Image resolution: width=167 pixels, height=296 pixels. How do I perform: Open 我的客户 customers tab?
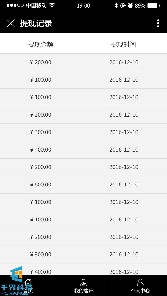(x=83, y=286)
